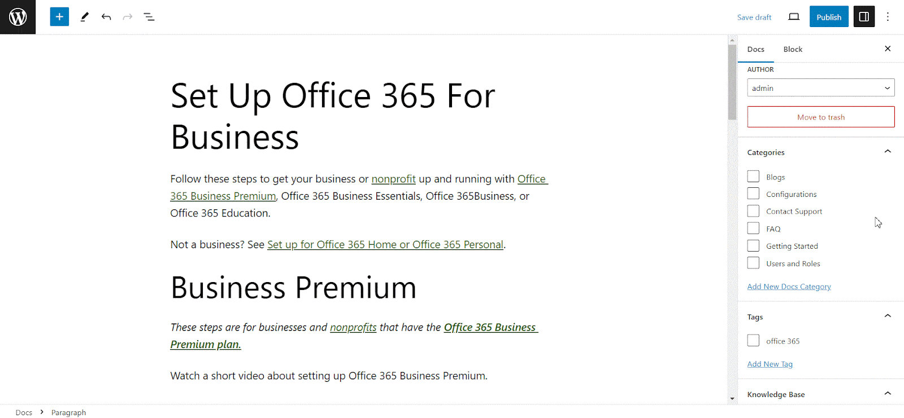The height and width of the screenshot is (418, 904).
Task: Switch to the Block tab
Action: (x=793, y=50)
